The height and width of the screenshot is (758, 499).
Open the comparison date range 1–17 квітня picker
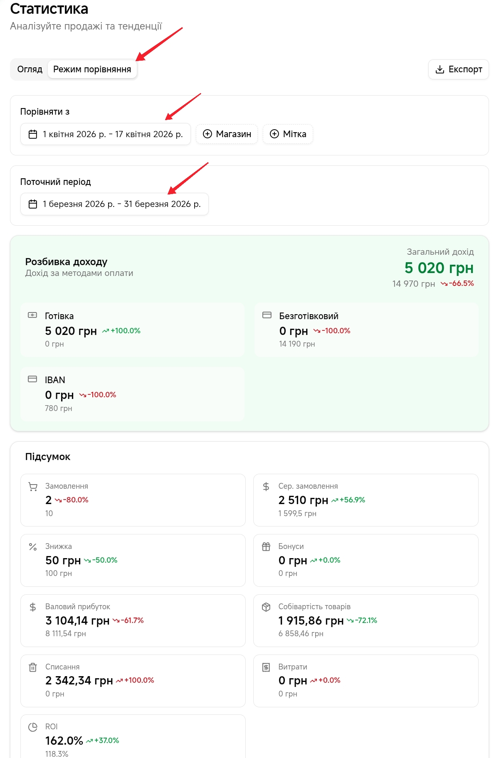(x=106, y=134)
